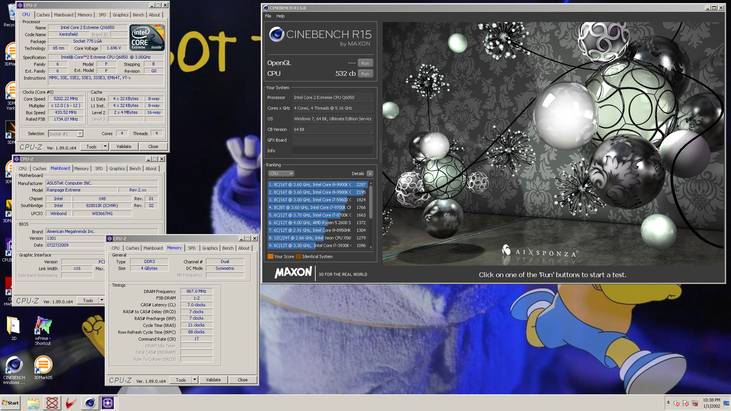Viewport: 731px width, 411px height.
Task: Click the Memory CPU-Z window title icon
Action: (110, 239)
